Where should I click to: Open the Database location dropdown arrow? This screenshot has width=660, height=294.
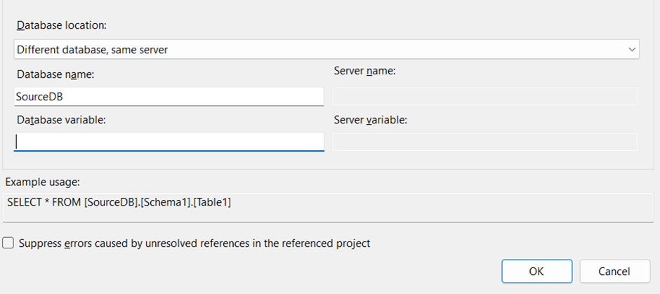tap(632, 50)
